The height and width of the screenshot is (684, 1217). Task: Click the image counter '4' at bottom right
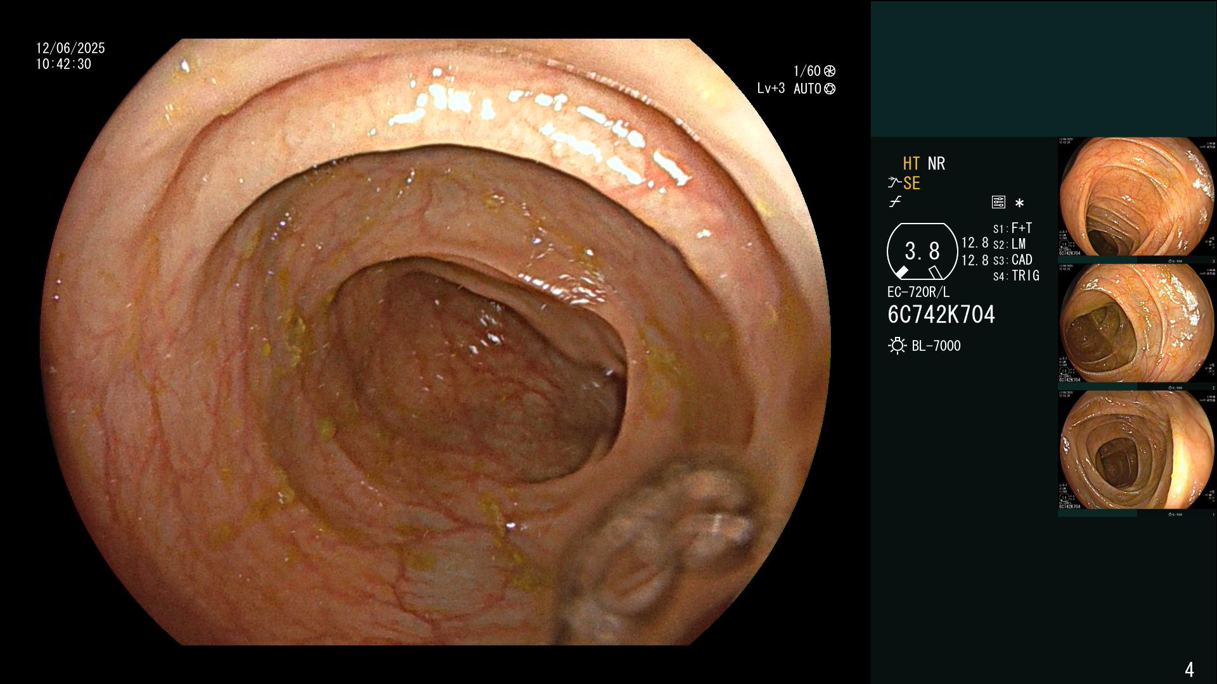[x=1189, y=669]
